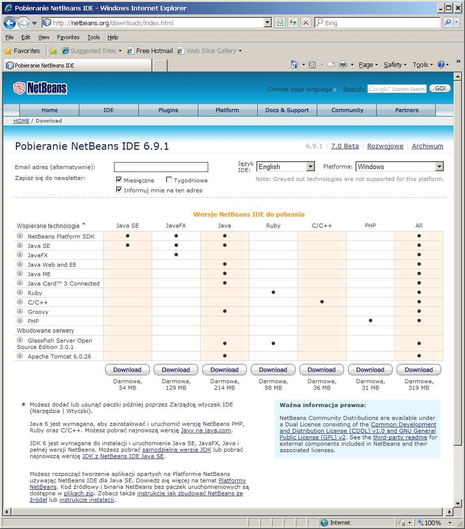Image resolution: width=465 pixels, height=529 pixels.
Task: Open the Favorites menu in menu bar
Action: [68, 37]
